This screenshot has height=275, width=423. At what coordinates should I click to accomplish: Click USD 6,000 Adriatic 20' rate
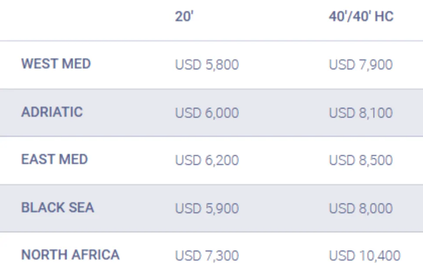pyautogui.click(x=207, y=113)
